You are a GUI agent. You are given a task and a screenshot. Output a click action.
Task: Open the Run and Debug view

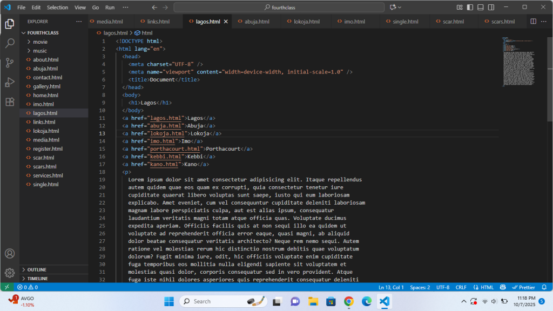click(x=10, y=82)
